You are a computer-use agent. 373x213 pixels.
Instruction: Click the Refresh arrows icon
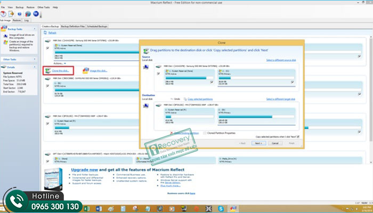(x=45, y=32)
